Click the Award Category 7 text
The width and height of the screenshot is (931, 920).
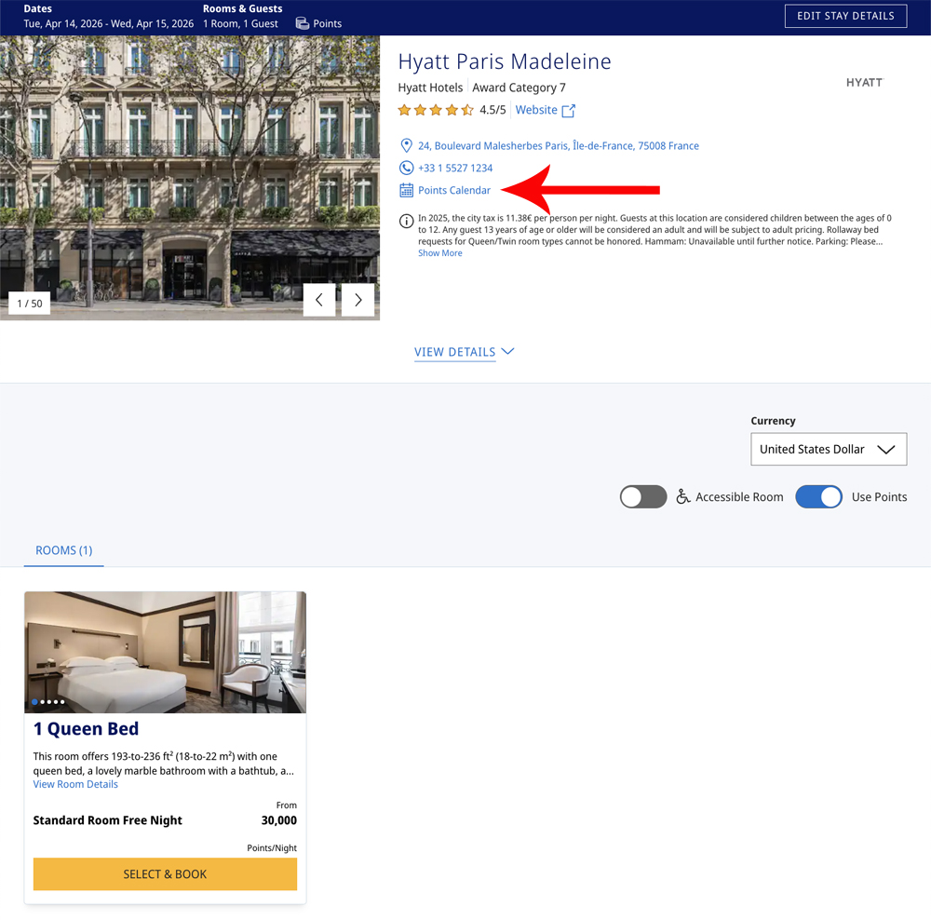pyautogui.click(x=519, y=88)
